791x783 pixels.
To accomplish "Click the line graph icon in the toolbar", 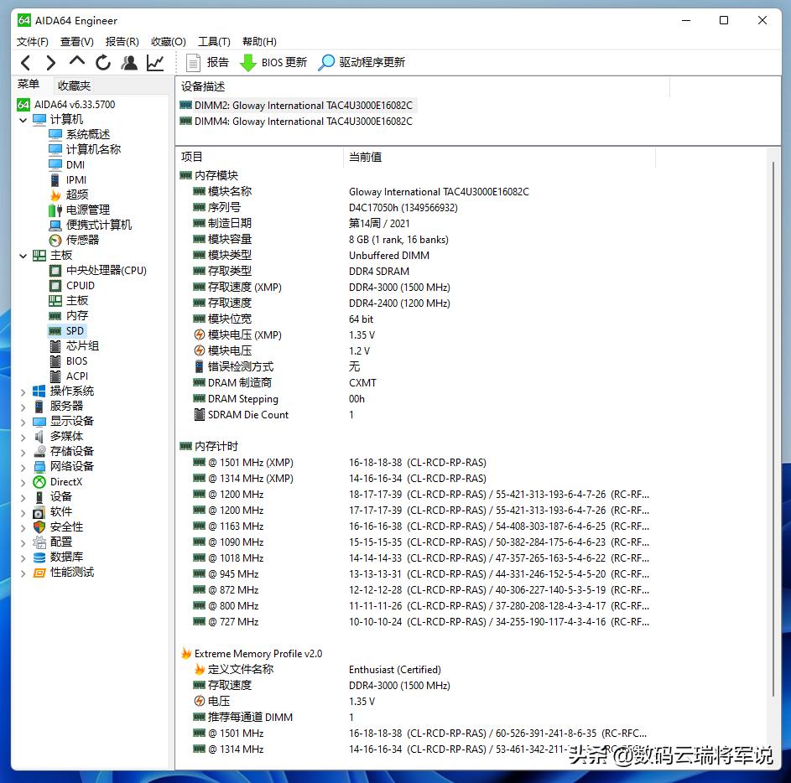I will [x=154, y=62].
